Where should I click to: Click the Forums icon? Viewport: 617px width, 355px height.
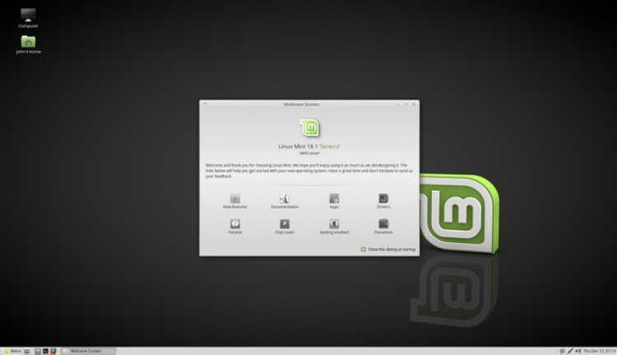[234, 224]
